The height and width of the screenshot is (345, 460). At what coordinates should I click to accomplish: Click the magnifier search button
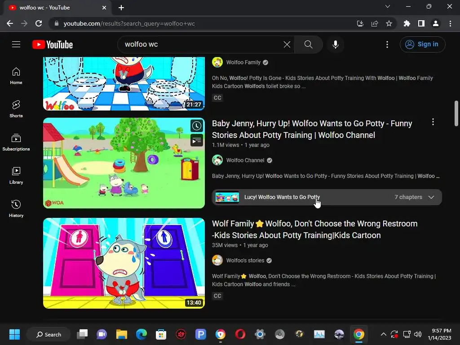click(x=308, y=44)
